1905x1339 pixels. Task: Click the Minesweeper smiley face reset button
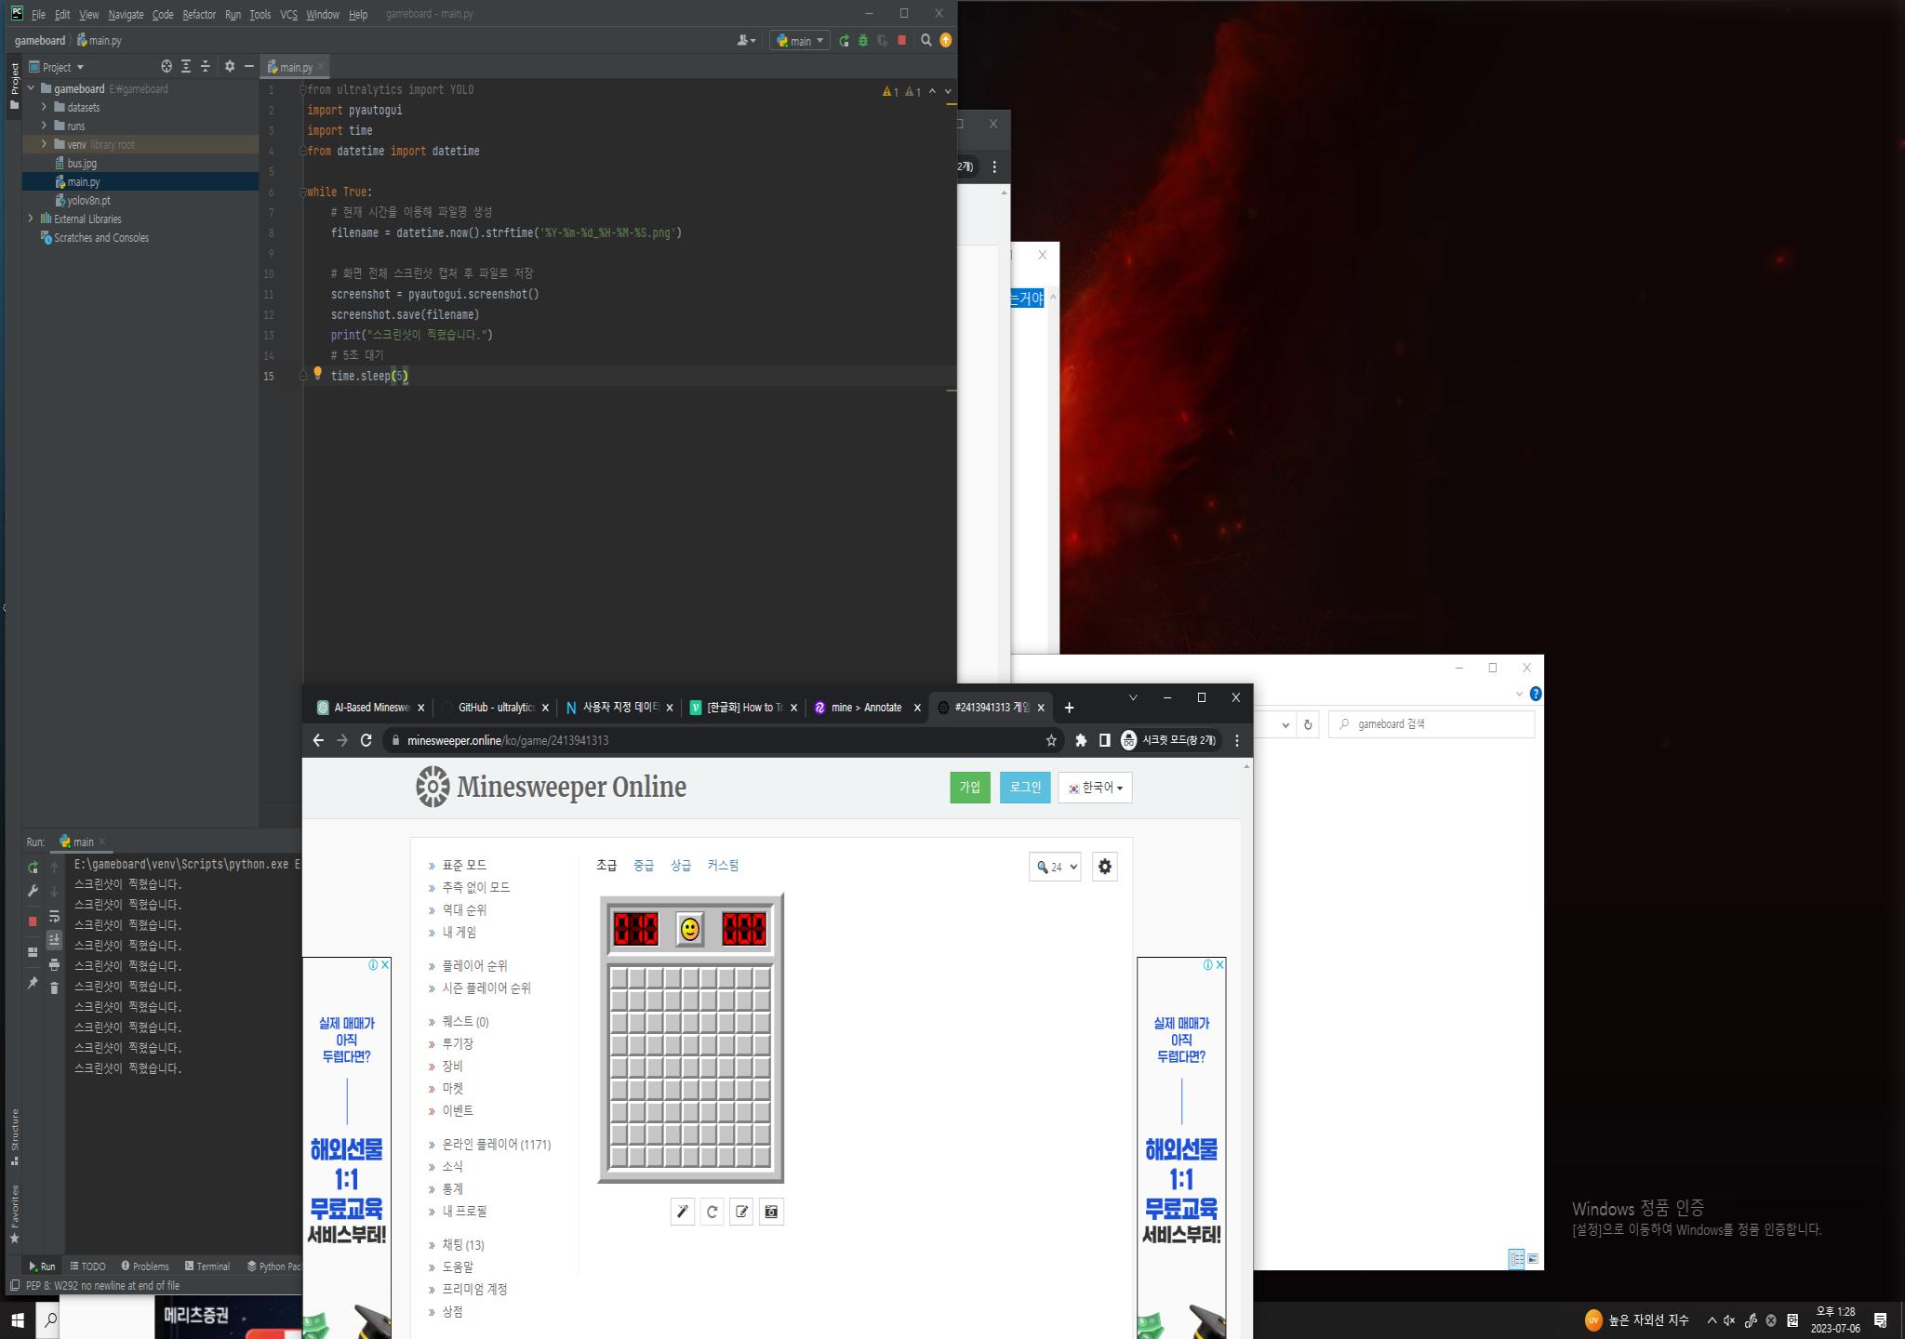(689, 929)
